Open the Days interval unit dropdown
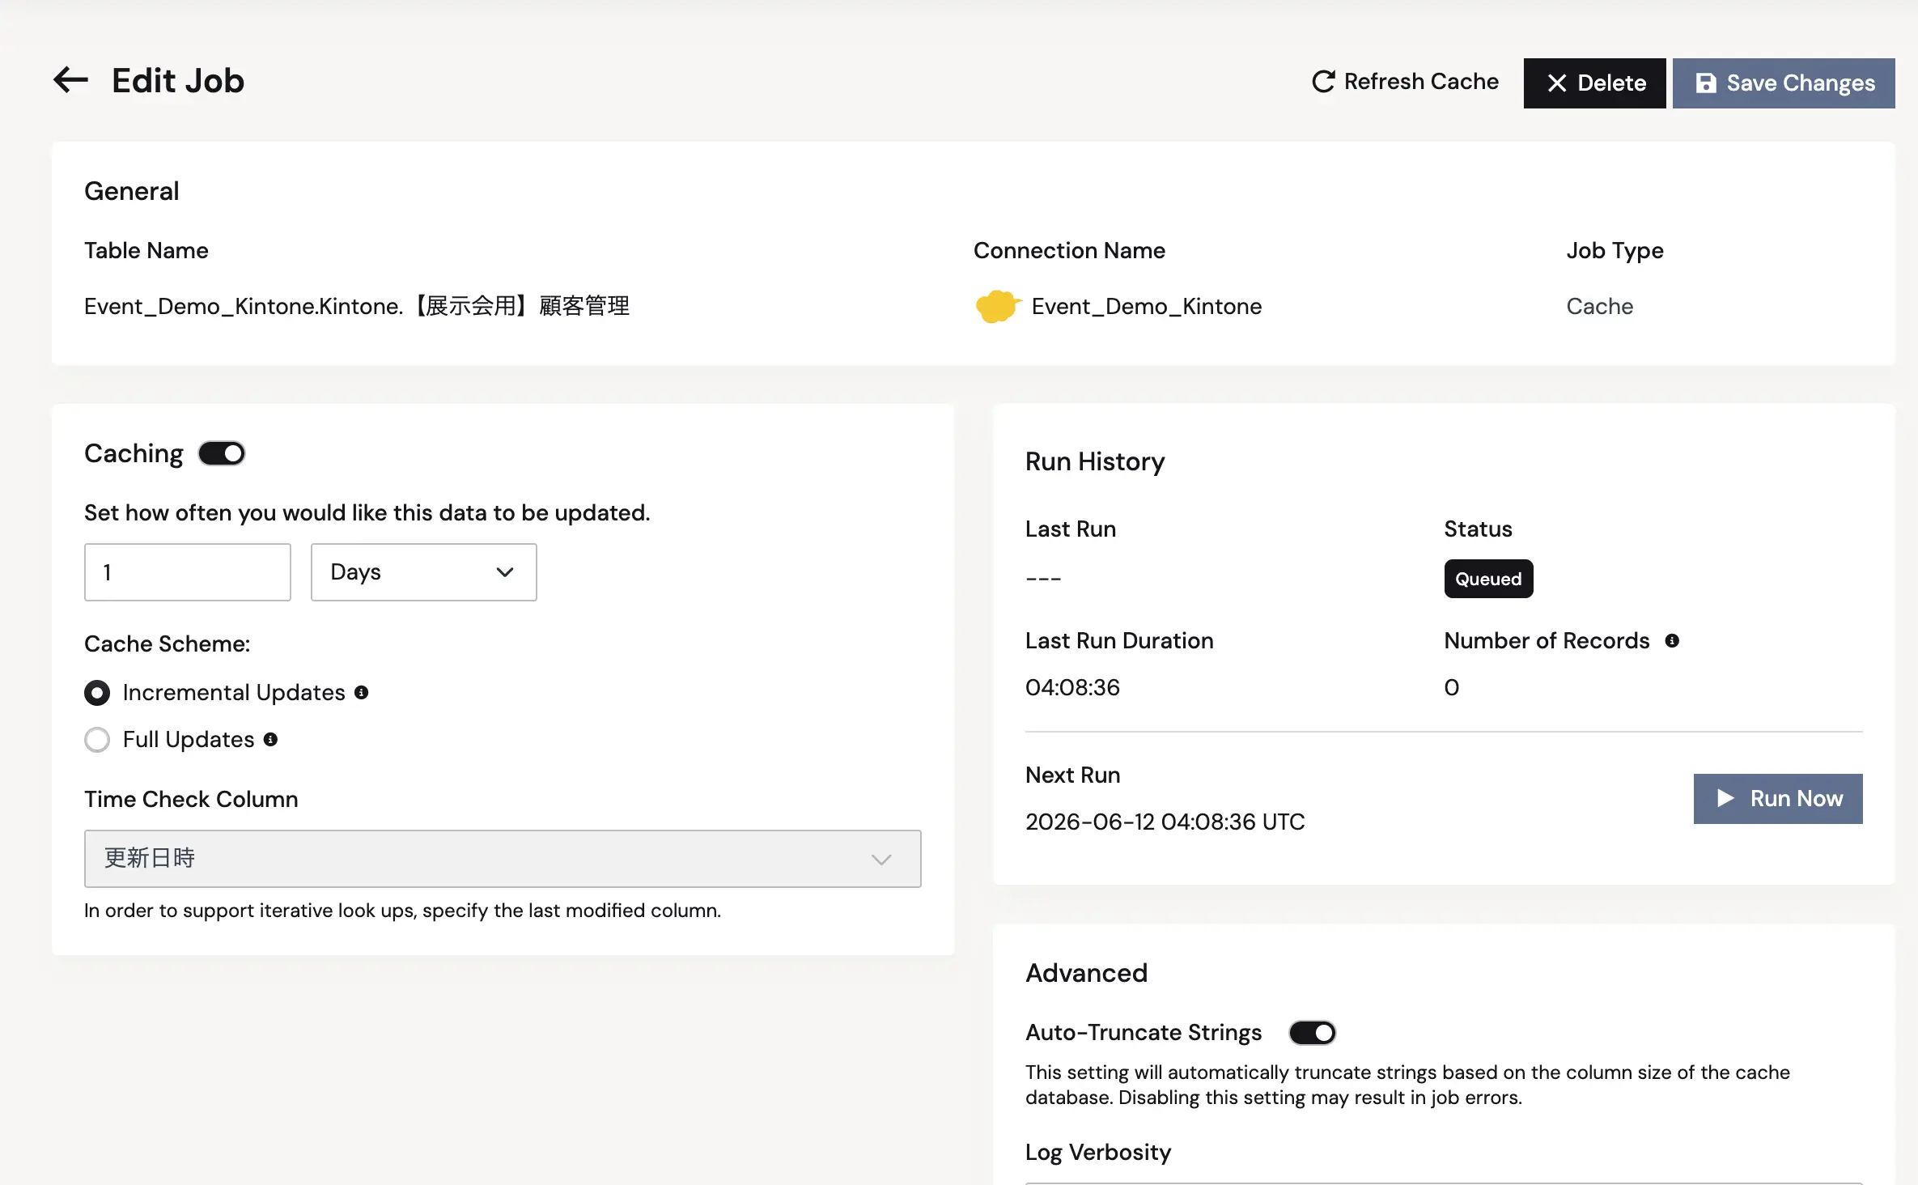Viewport: 1918px width, 1185px height. pyautogui.click(x=424, y=572)
